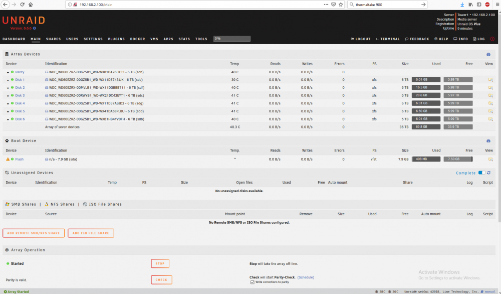Viewport: 501px width, 294px height.
Task: Open the Firefox hamburger menu
Action: 497,5
